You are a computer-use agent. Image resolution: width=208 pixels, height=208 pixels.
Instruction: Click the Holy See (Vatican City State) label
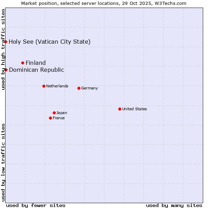click(x=50, y=42)
